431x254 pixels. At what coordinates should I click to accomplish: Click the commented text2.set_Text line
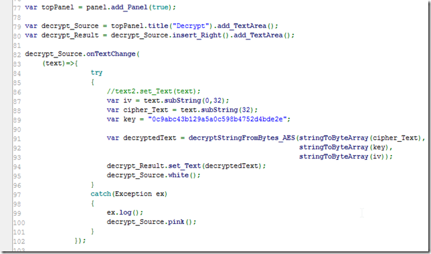pos(154,91)
